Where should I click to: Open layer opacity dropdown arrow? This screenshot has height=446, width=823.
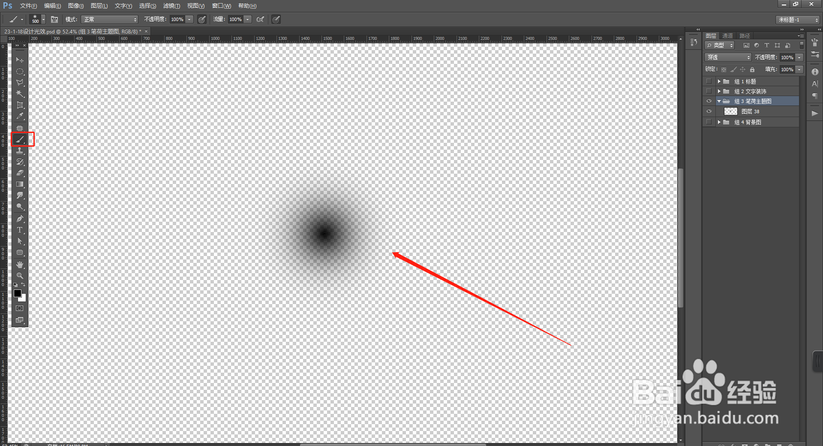[799, 57]
